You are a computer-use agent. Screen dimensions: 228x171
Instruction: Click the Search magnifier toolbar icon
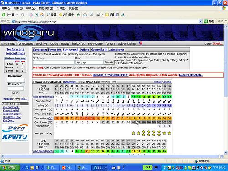(48, 15)
